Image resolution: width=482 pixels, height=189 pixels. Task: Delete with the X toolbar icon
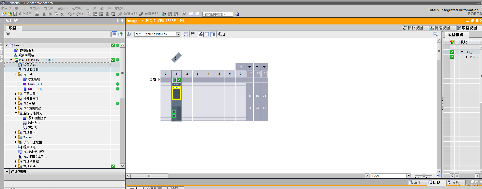(63, 14)
